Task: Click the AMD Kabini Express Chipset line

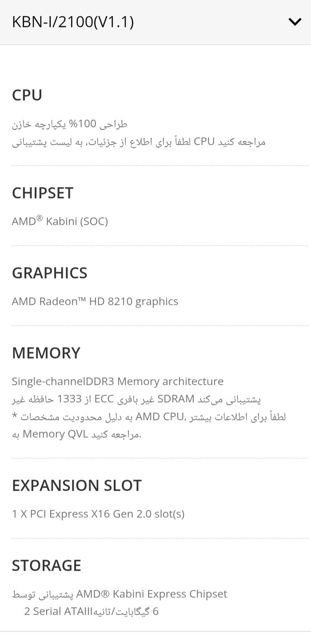Action: [x=120, y=594]
